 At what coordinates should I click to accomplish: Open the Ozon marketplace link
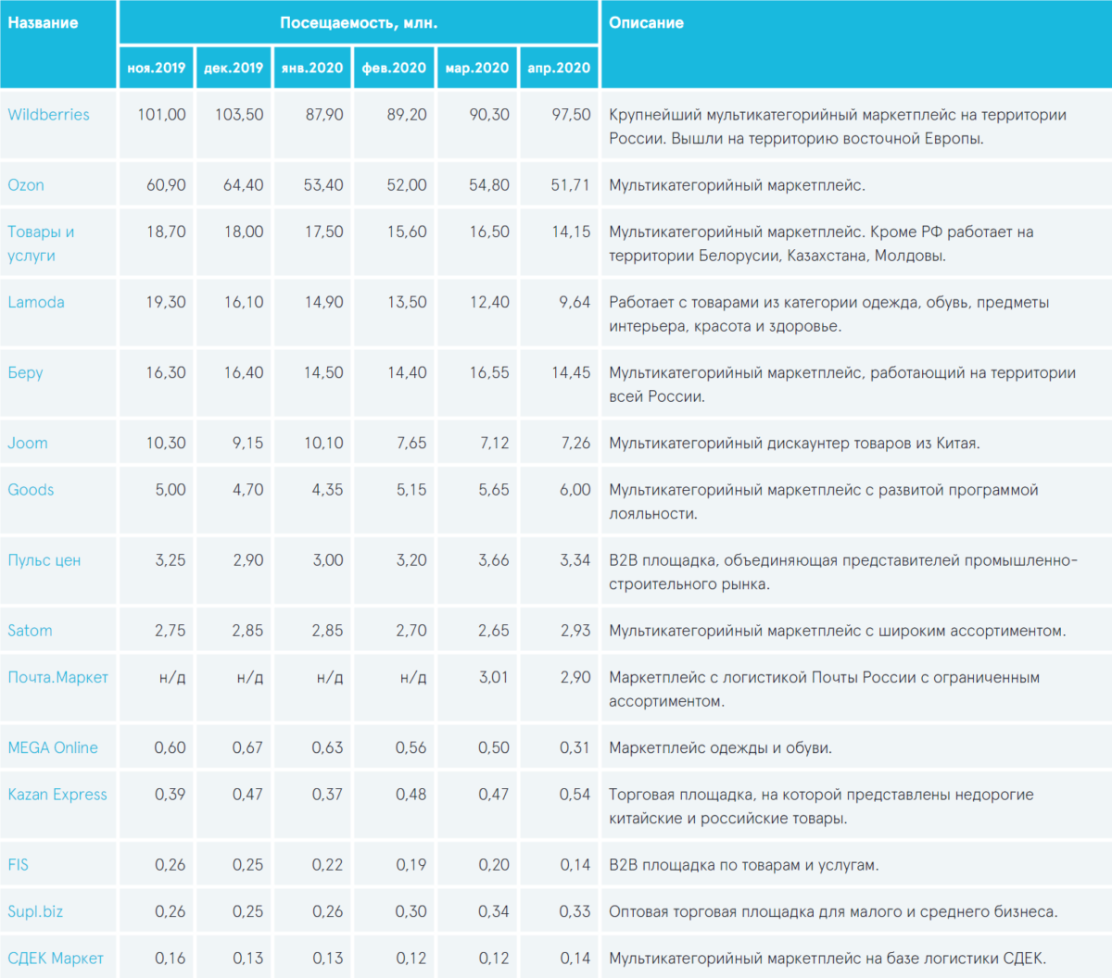coord(26,185)
